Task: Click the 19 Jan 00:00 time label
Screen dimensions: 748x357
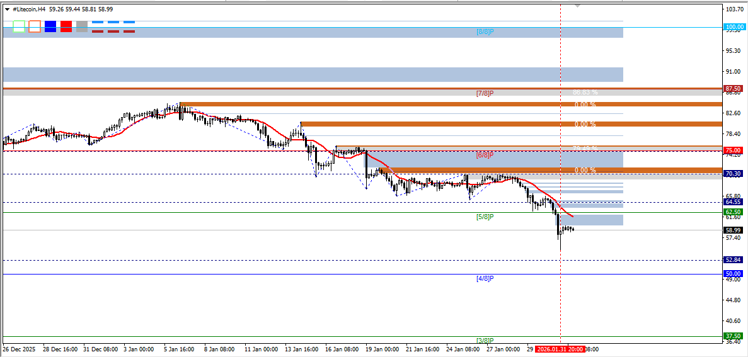Action: click(384, 349)
